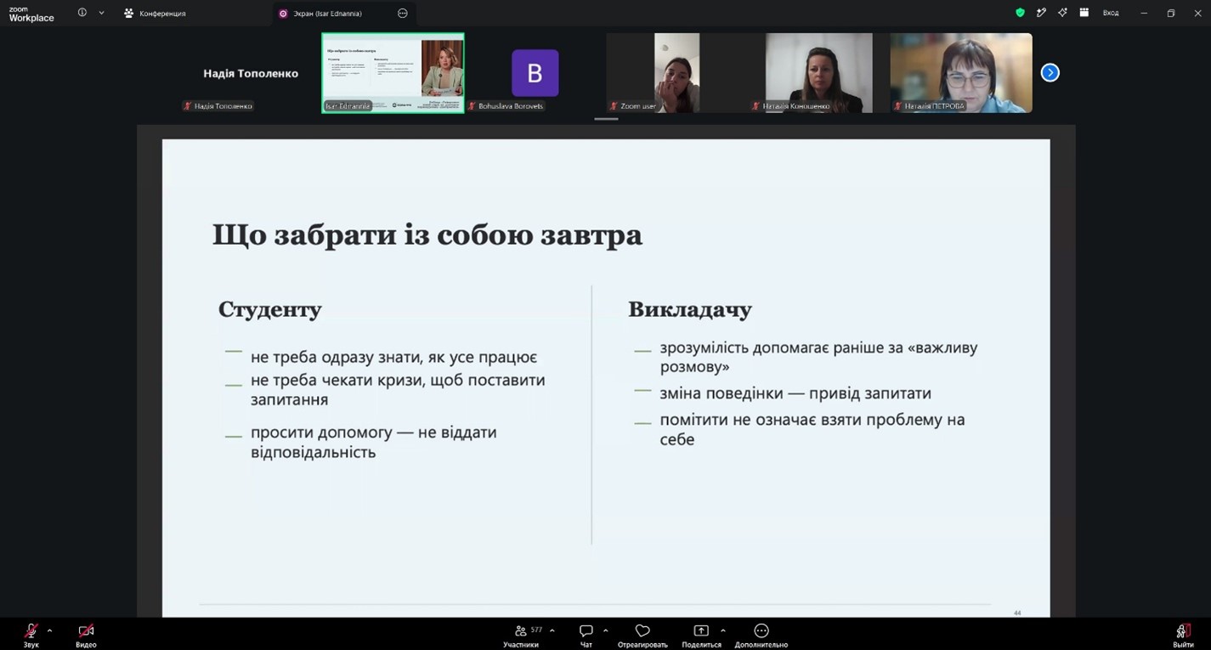Open the Дополнительно more options menu
Viewport: 1211px width, 650px height.
point(761,635)
